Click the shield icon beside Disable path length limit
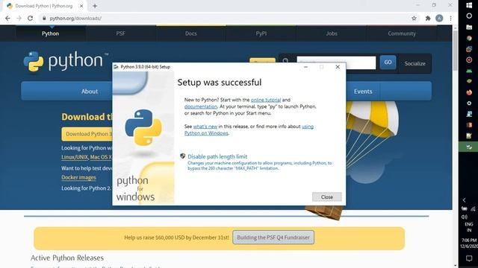Image resolution: width=478 pixels, height=268 pixels. point(182,156)
